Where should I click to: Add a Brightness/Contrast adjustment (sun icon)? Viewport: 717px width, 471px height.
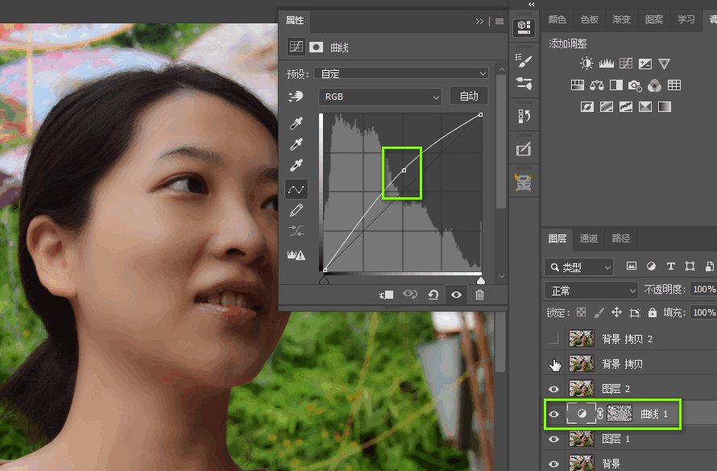point(586,64)
